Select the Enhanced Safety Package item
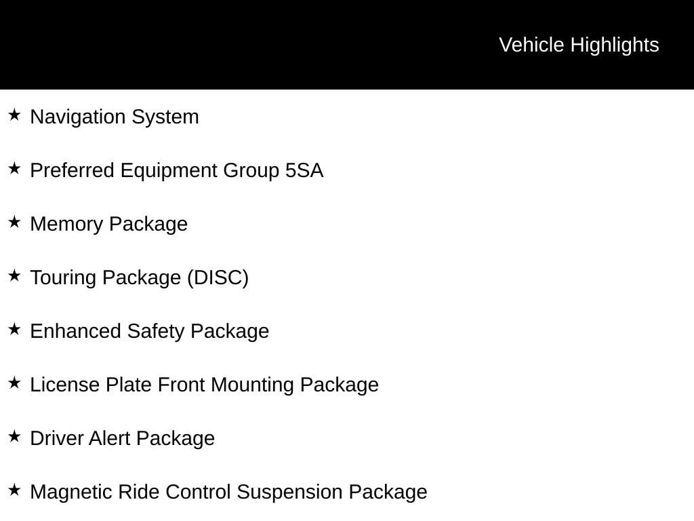This screenshot has height=521, width=694. click(150, 332)
